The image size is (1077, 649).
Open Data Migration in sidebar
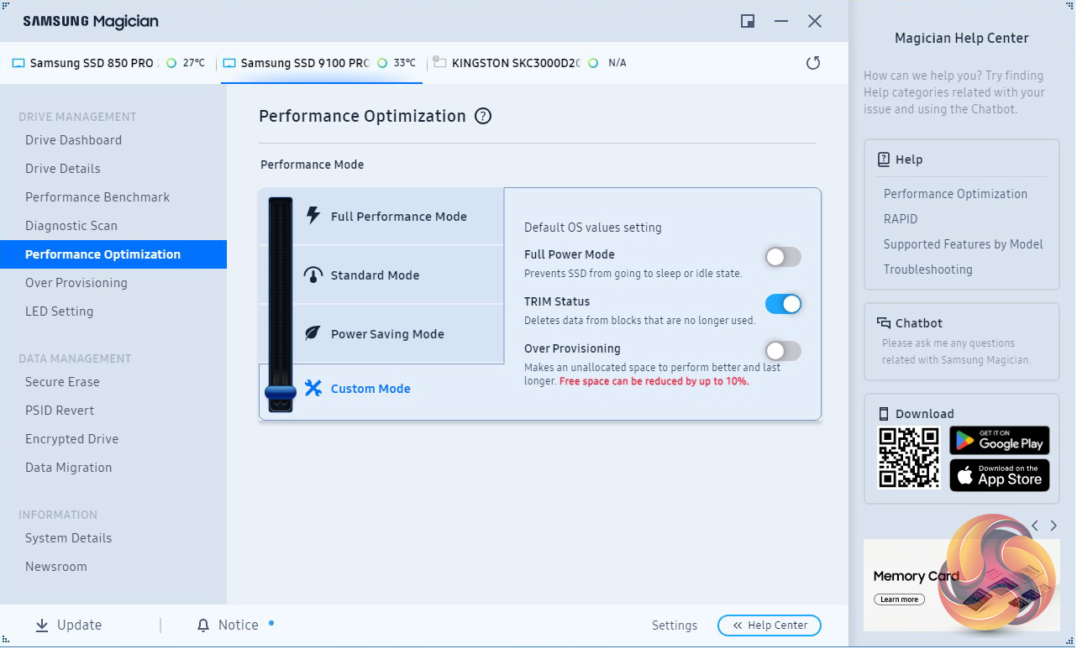point(113,468)
